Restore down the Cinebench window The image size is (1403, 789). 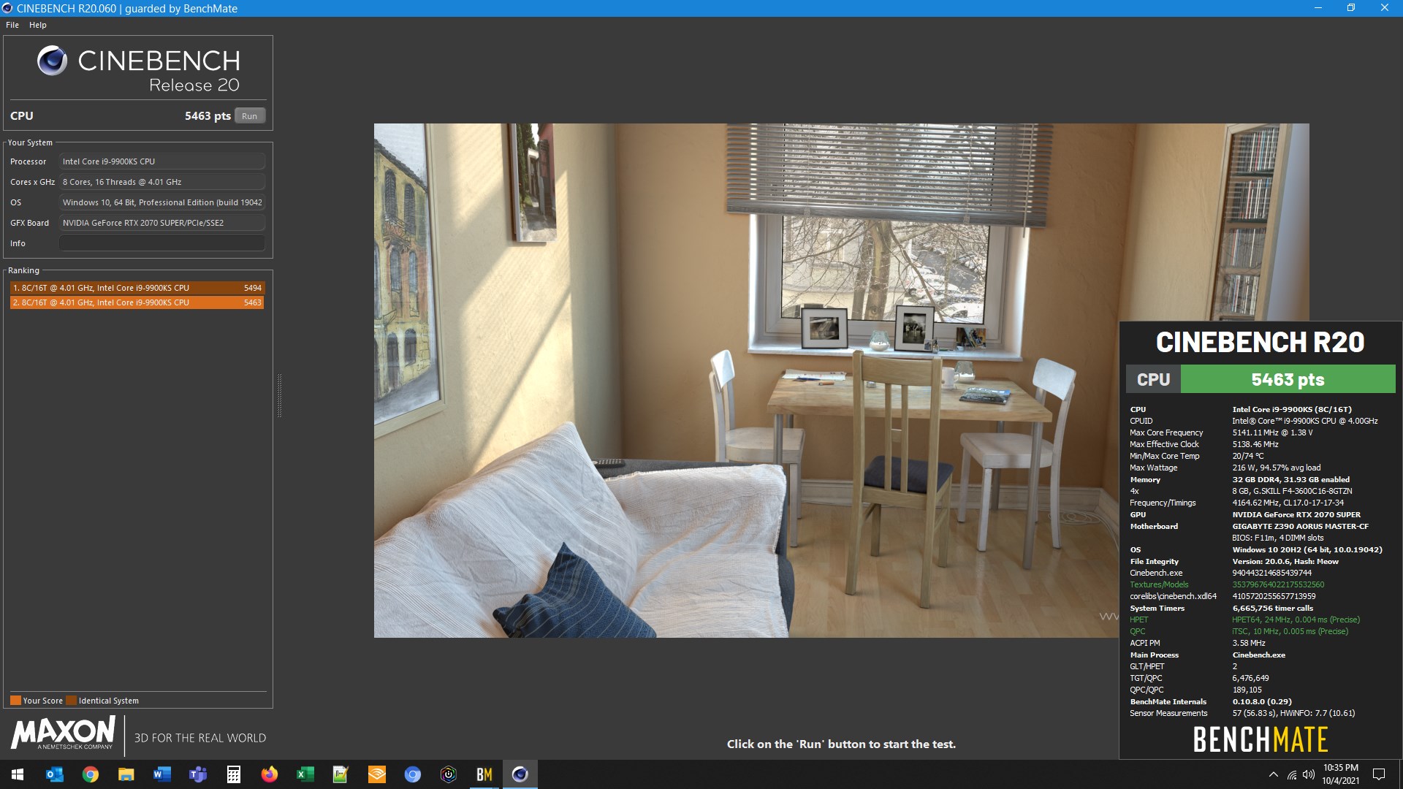tap(1351, 8)
